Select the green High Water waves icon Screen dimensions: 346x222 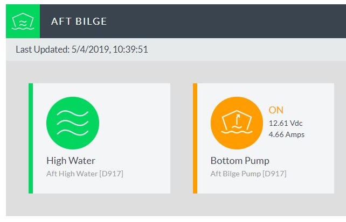click(x=73, y=123)
